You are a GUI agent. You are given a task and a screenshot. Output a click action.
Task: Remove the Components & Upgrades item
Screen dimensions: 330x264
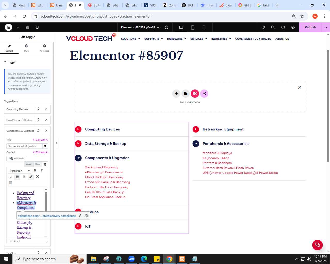(x=46, y=131)
